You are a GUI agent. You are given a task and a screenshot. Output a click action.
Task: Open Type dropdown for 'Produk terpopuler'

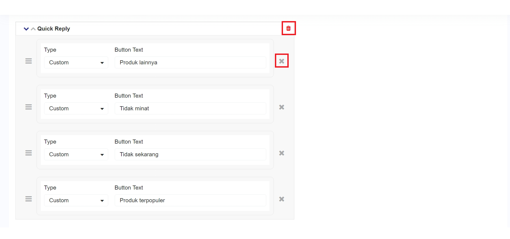coord(76,200)
